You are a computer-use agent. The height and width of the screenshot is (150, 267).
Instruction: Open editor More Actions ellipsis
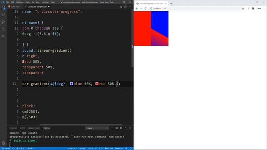[x=130, y=7]
